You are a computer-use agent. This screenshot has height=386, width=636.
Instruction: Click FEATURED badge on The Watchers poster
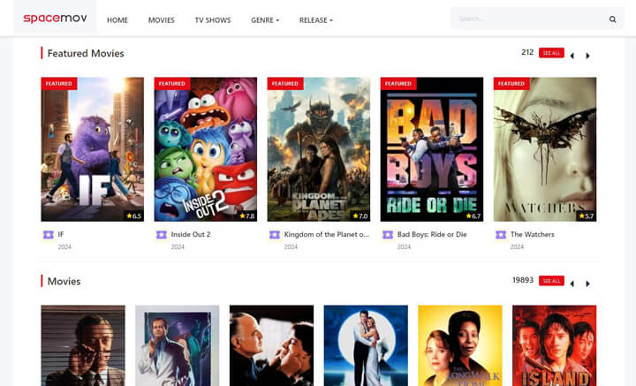[x=511, y=84]
